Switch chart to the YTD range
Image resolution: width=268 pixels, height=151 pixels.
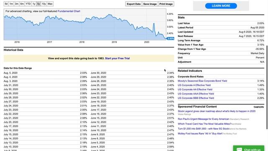click(28, 4)
